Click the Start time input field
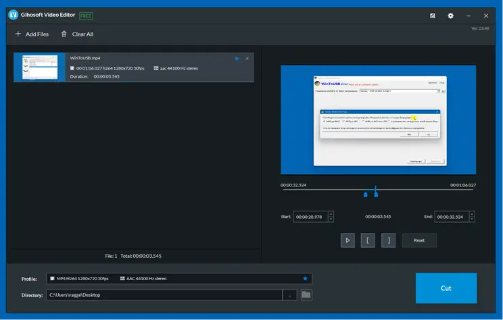 click(x=310, y=217)
